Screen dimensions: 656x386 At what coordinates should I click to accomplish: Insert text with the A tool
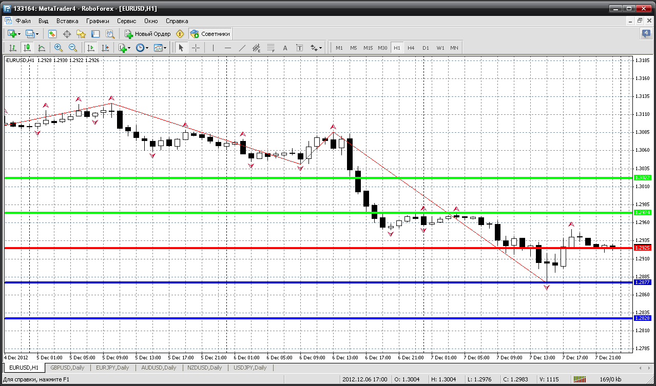coord(285,48)
